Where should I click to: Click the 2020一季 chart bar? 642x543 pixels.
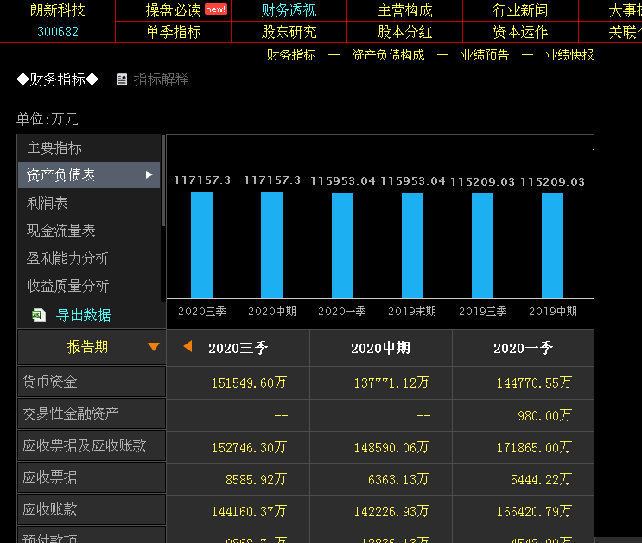point(342,245)
